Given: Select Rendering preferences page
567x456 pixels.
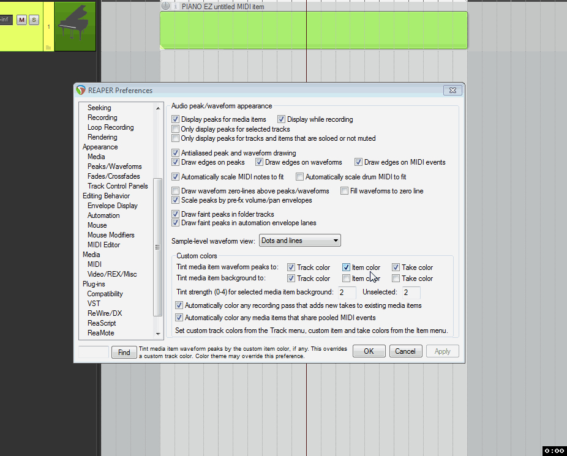Looking at the screenshot, I should point(102,137).
